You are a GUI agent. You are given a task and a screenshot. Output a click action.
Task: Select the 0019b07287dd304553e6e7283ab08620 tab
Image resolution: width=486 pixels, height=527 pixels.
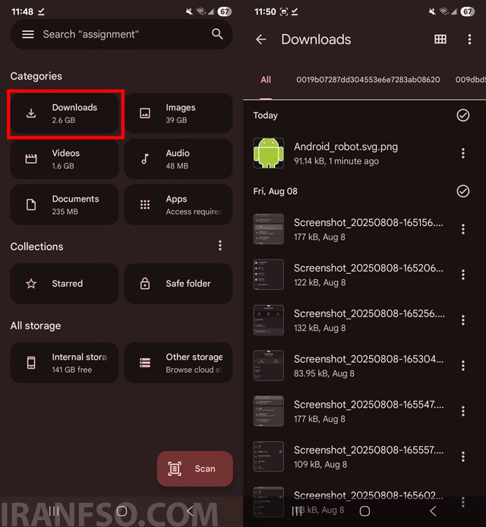pos(368,80)
